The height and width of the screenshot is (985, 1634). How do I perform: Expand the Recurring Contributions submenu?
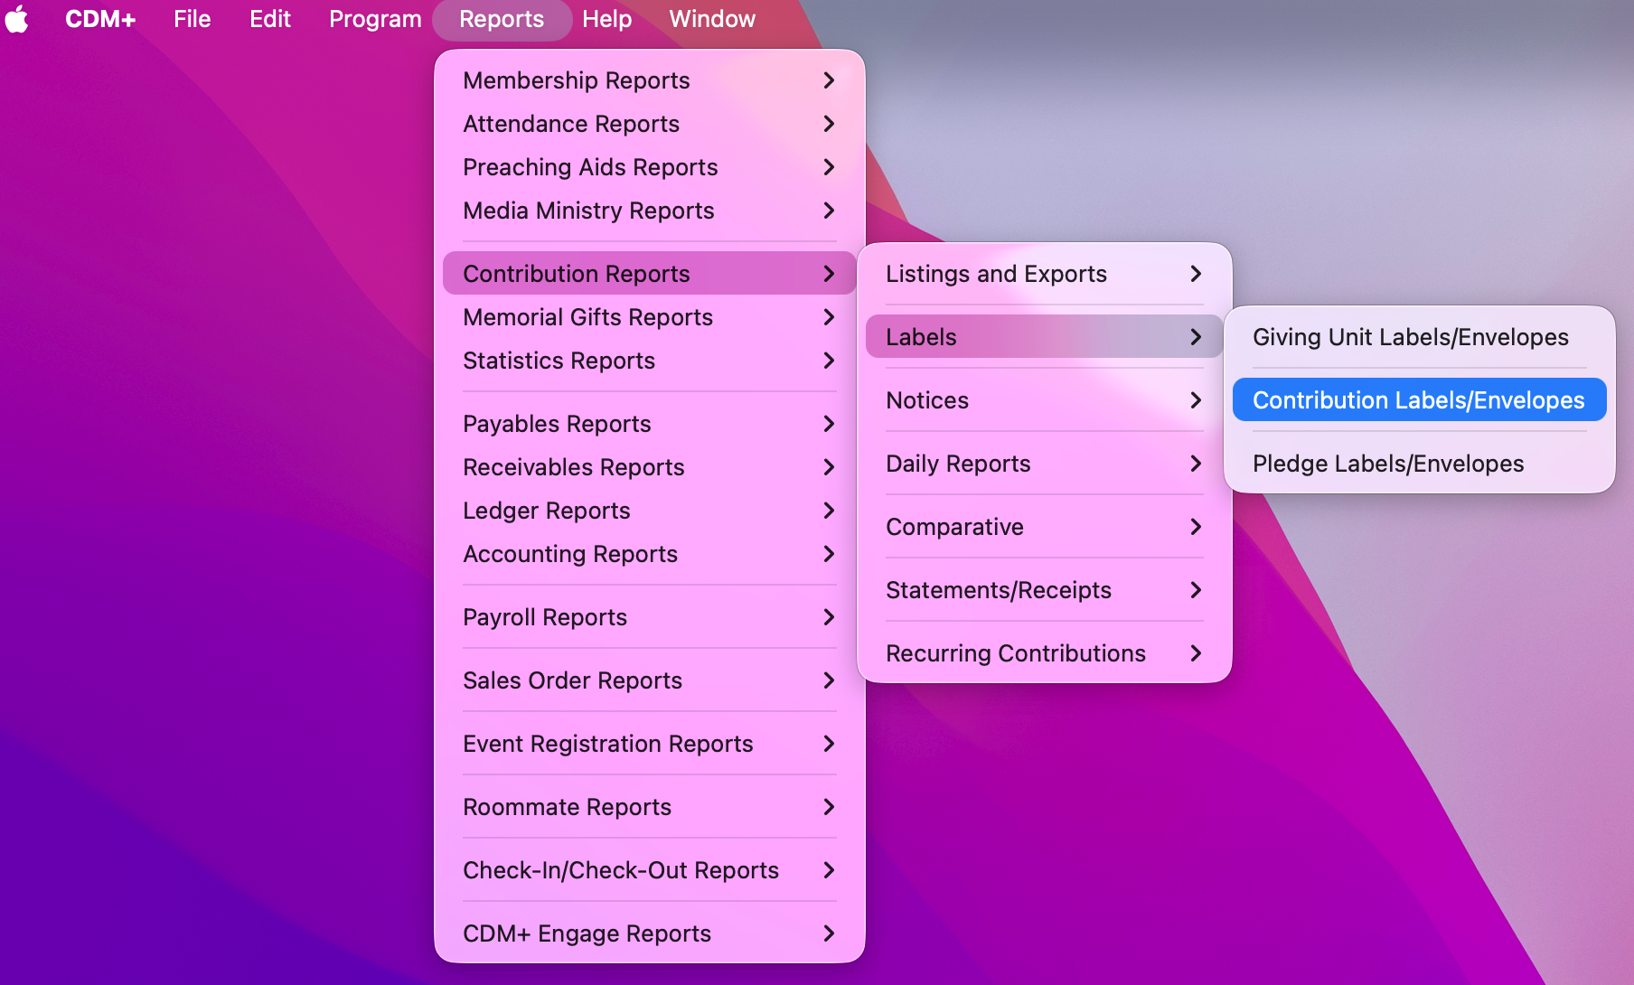(1044, 653)
